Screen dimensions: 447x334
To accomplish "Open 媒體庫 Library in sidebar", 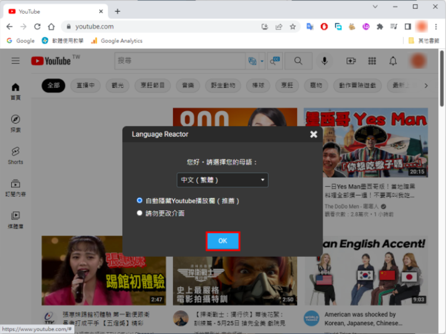I will (x=15, y=220).
